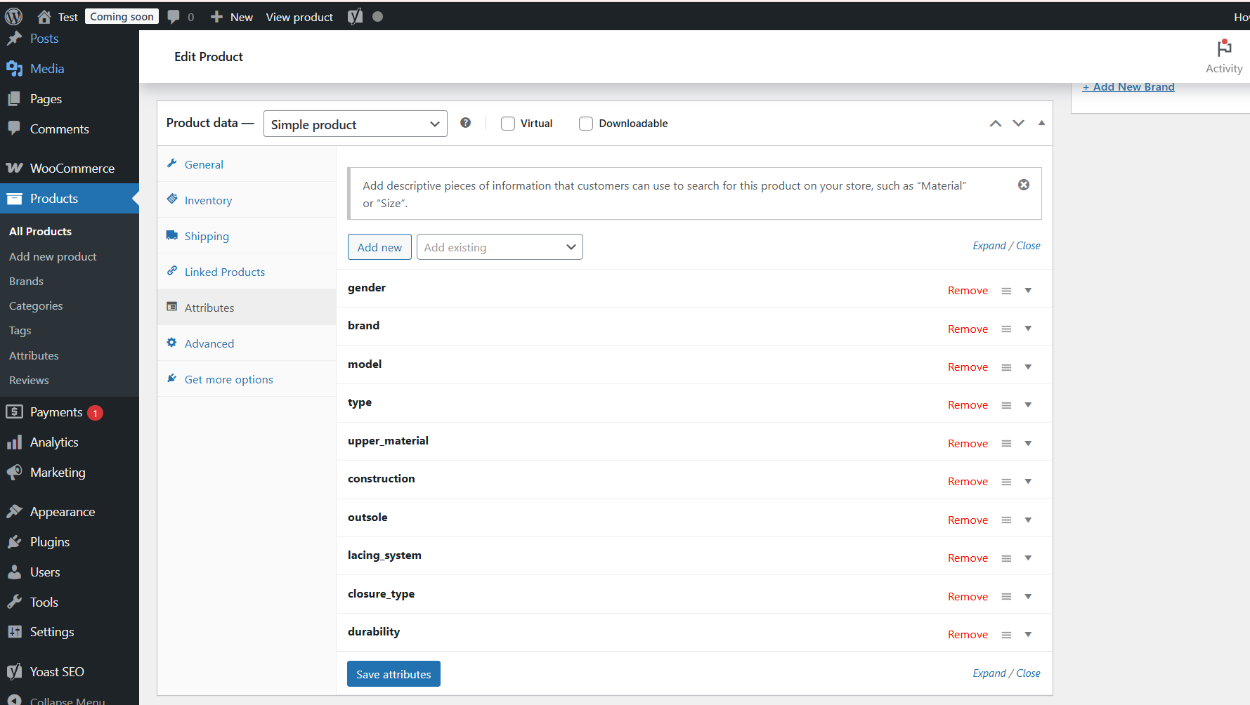Image resolution: width=1250 pixels, height=705 pixels.
Task: Open the Activity panel flag icon
Action: (1223, 48)
